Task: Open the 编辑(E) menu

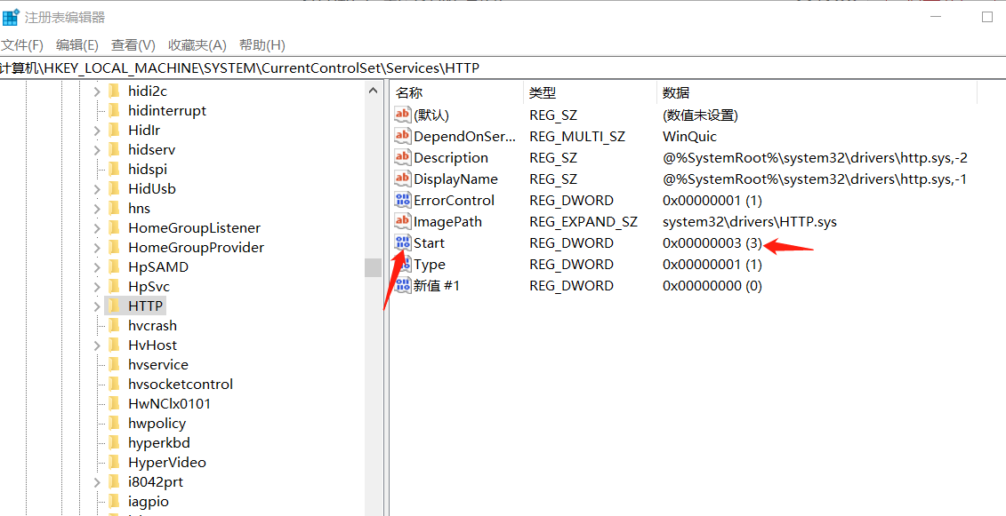Action: tap(77, 45)
